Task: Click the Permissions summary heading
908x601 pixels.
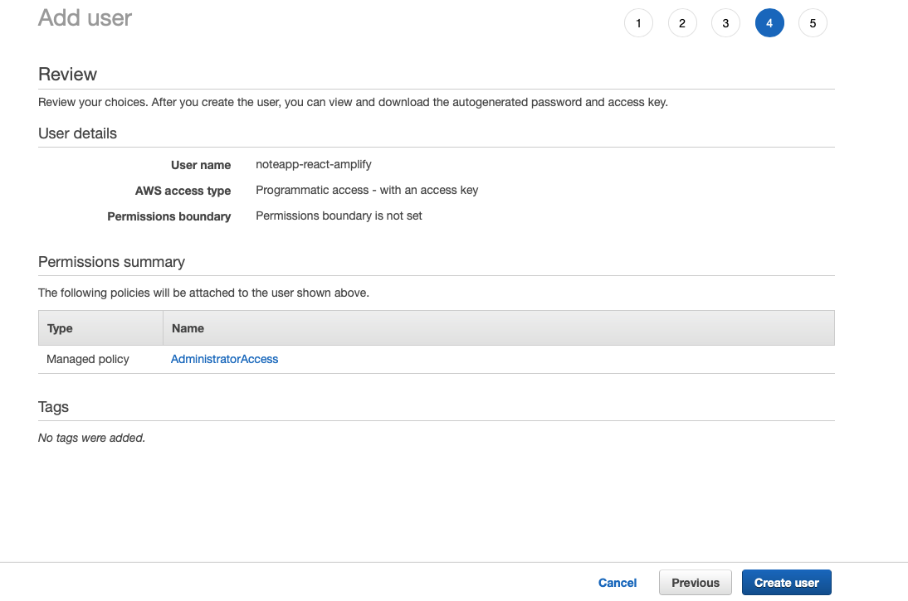Action: [112, 262]
